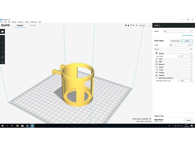Image resolution: width=195 pixels, height=146 pixels.
Task: Switch to right side camera view icon
Action: (136, 25)
